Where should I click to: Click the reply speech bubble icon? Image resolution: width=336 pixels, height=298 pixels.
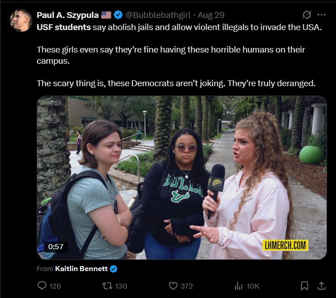[42, 285]
